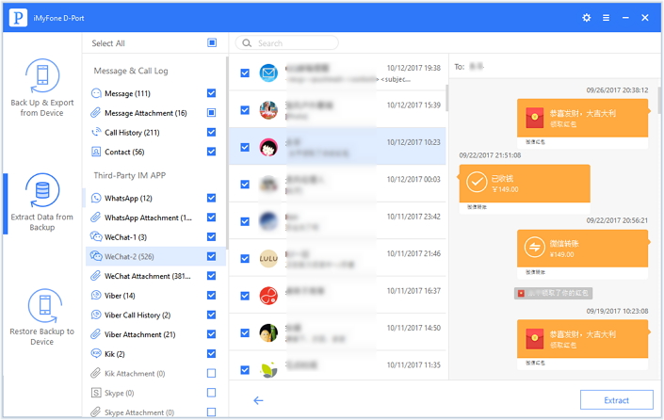664x420 pixels.
Task: Click the Viber Attachment paperclip icon
Action: click(x=96, y=334)
